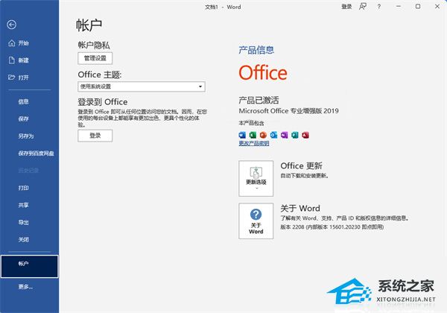
Task: Choose 保存 in the sidebar
Action: click(x=23, y=119)
